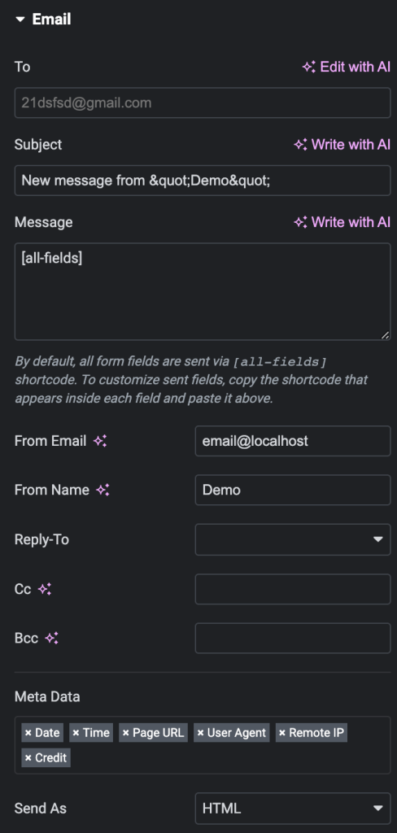
Task: Click Write with AI for Subject
Action: tap(342, 145)
